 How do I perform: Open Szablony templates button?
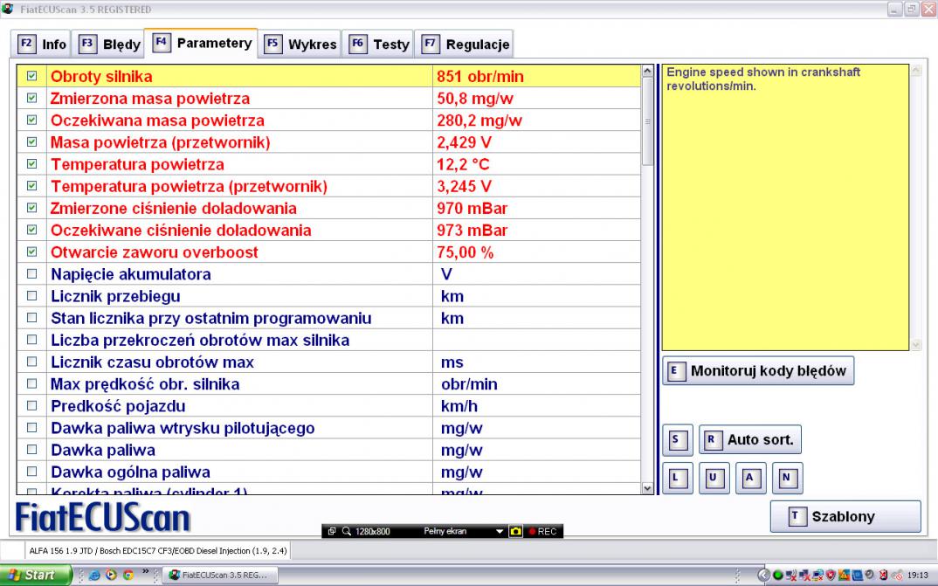coord(845,516)
